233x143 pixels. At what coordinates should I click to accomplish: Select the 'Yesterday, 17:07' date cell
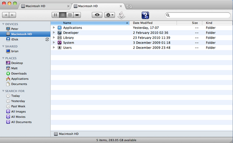point(146,28)
